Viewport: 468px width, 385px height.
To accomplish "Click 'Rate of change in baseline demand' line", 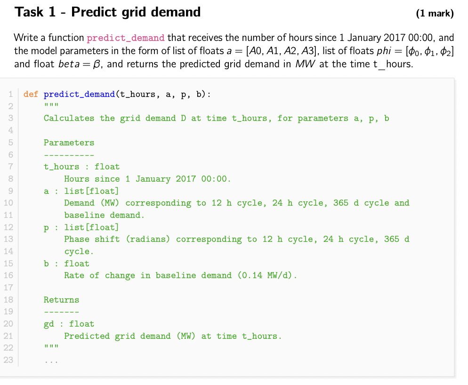I will pos(181,275).
